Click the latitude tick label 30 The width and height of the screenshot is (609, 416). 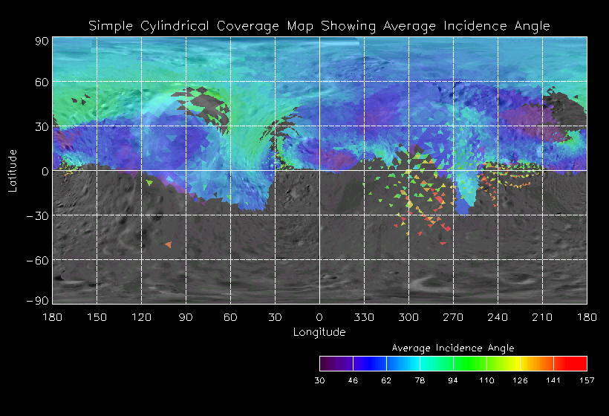point(42,127)
